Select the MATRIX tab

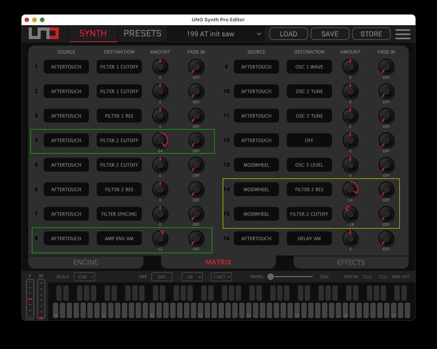click(218, 262)
